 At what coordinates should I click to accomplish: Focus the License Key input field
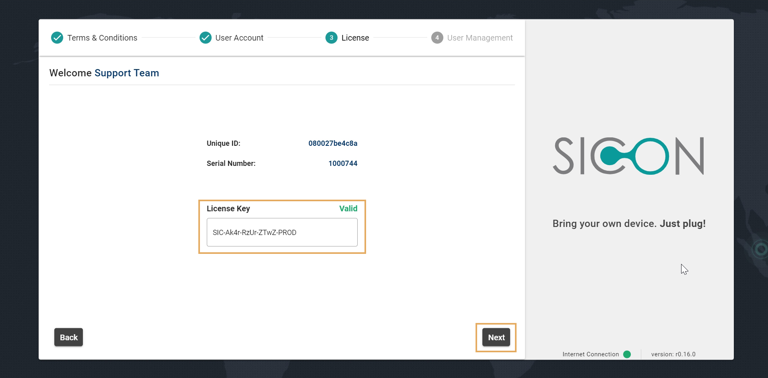click(282, 232)
